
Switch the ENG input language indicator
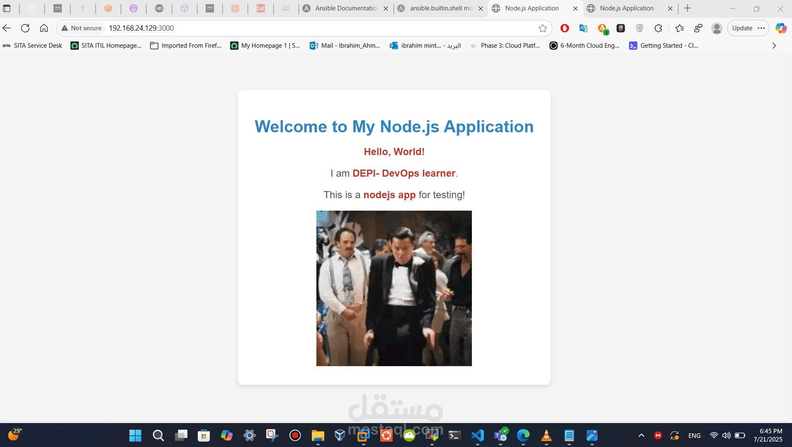tap(695, 435)
